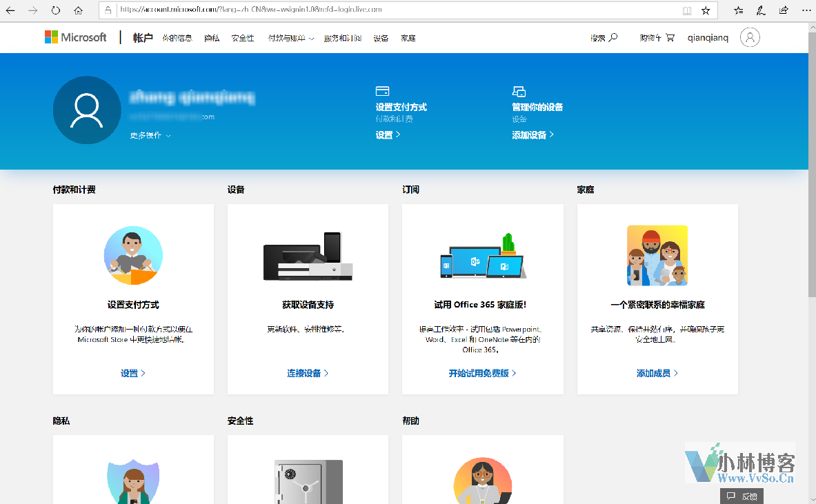
Task: Open reading view icon in address bar
Action: tap(687, 10)
